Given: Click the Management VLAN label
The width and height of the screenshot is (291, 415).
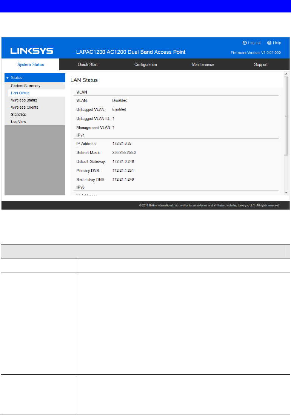Looking at the screenshot, I should (94, 128).
